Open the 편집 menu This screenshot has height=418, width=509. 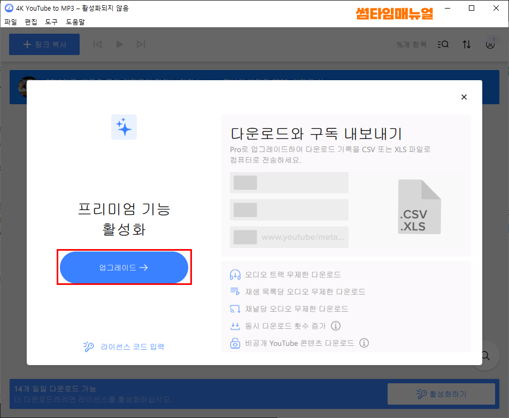[x=31, y=22]
